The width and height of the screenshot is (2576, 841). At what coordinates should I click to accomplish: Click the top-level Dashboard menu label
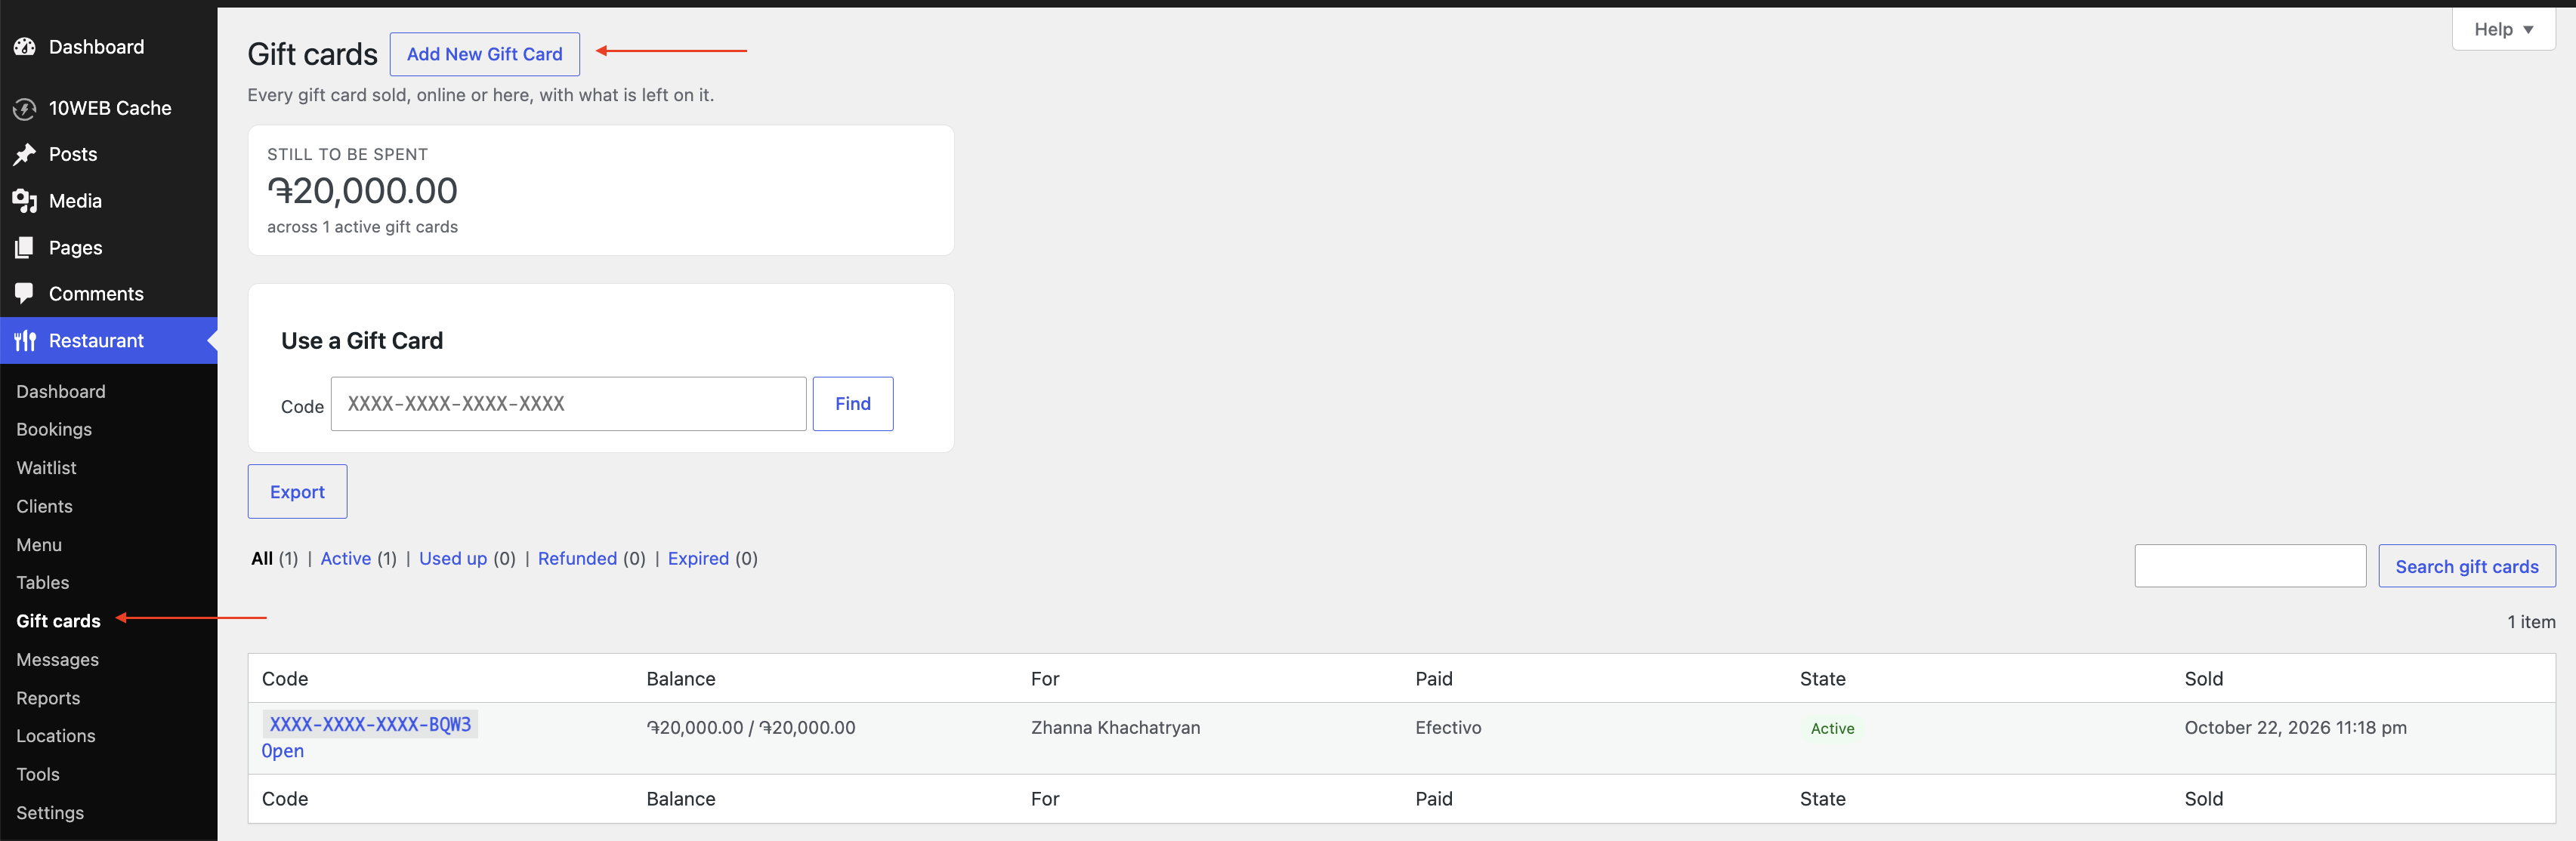tap(96, 47)
